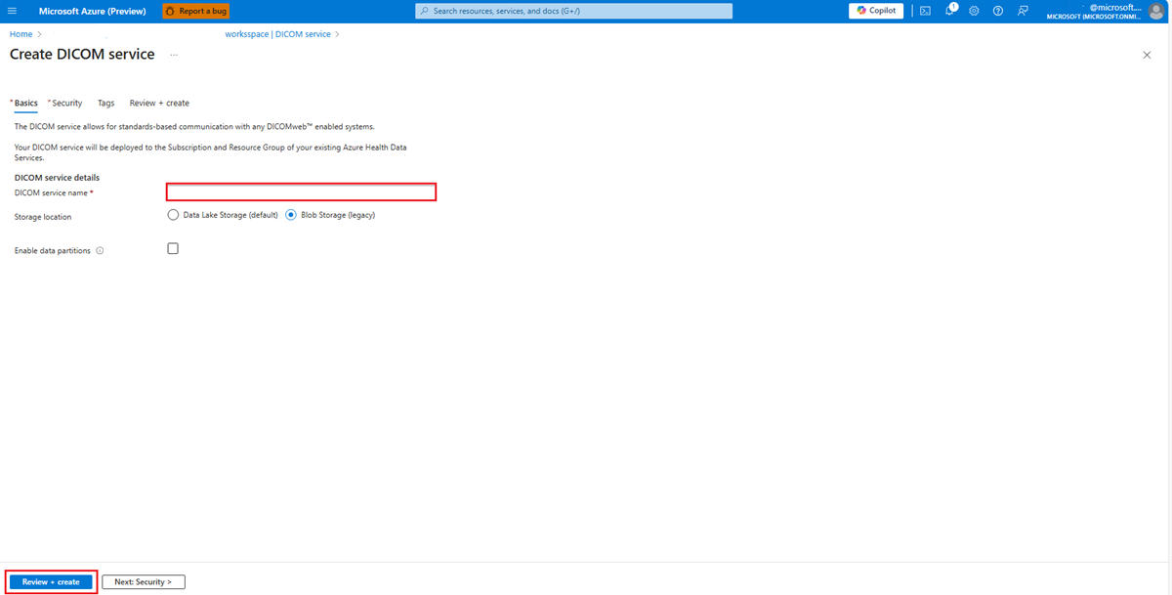Check the notifications bell
Image resolution: width=1172 pixels, height=595 pixels.
click(948, 10)
